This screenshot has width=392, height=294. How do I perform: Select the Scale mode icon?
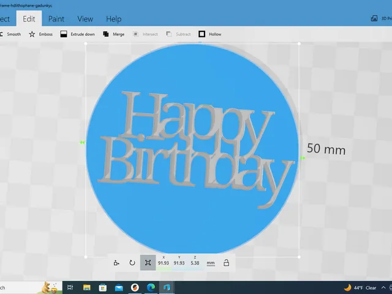tap(148, 263)
